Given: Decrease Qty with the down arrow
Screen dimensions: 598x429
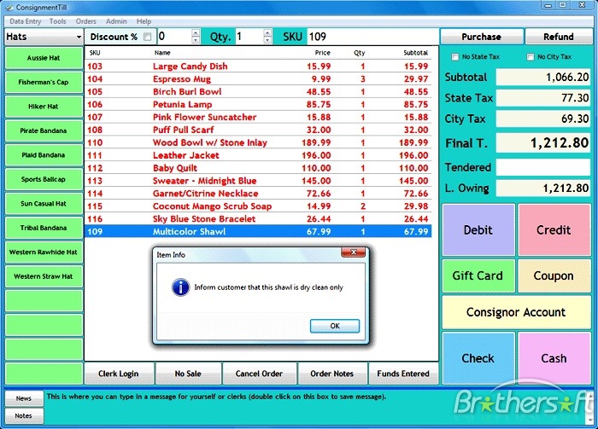Looking at the screenshot, I should click(267, 40).
